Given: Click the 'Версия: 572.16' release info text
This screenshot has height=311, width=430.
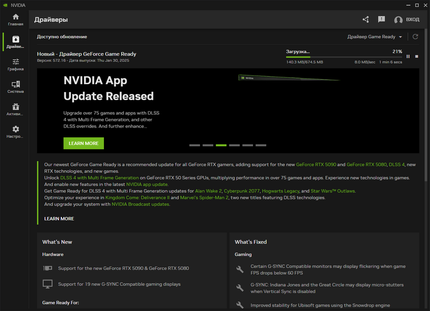Looking at the screenshot, I should coord(83,61).
